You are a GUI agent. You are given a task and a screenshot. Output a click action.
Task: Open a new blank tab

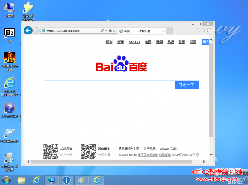pos(169,31)
